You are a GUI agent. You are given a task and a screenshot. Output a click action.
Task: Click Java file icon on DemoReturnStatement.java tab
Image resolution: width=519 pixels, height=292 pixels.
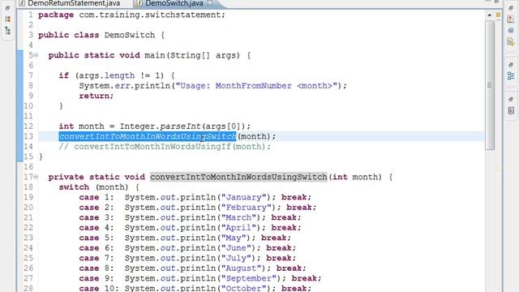(22, 3)
